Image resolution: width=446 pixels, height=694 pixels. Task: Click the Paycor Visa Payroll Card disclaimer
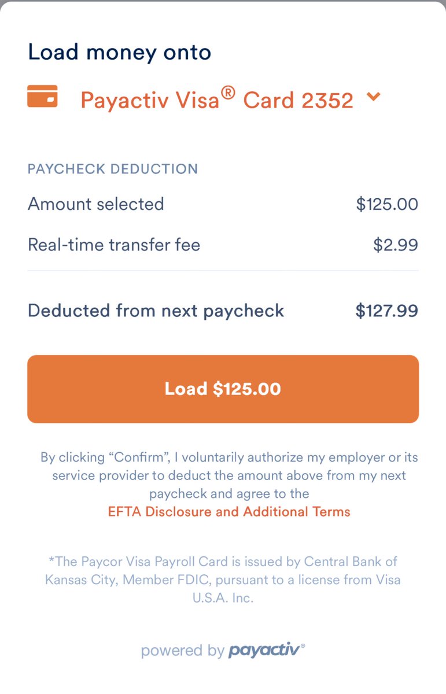(x=223, y=579)
